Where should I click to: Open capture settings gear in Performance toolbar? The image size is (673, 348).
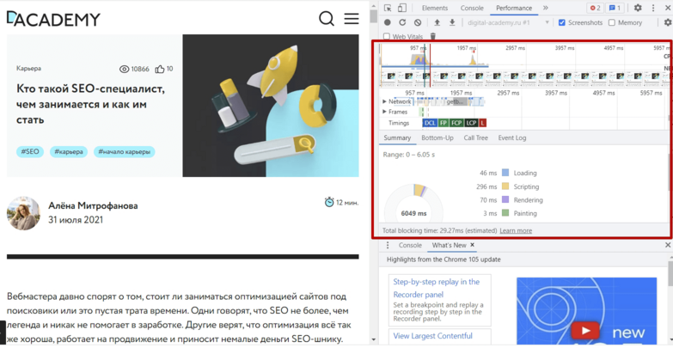tap(668, 22)
